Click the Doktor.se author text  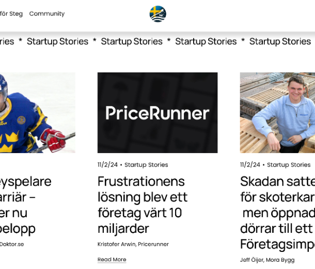tap(12, 244)
